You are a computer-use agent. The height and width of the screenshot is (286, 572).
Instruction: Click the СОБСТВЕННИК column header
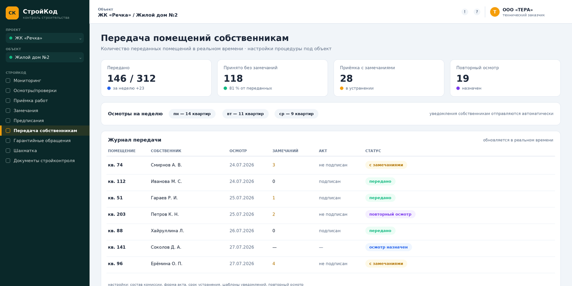(x=166, y=151)
